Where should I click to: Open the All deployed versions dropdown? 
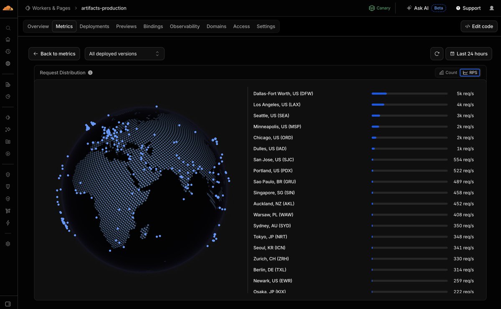[x=124, y=54]
